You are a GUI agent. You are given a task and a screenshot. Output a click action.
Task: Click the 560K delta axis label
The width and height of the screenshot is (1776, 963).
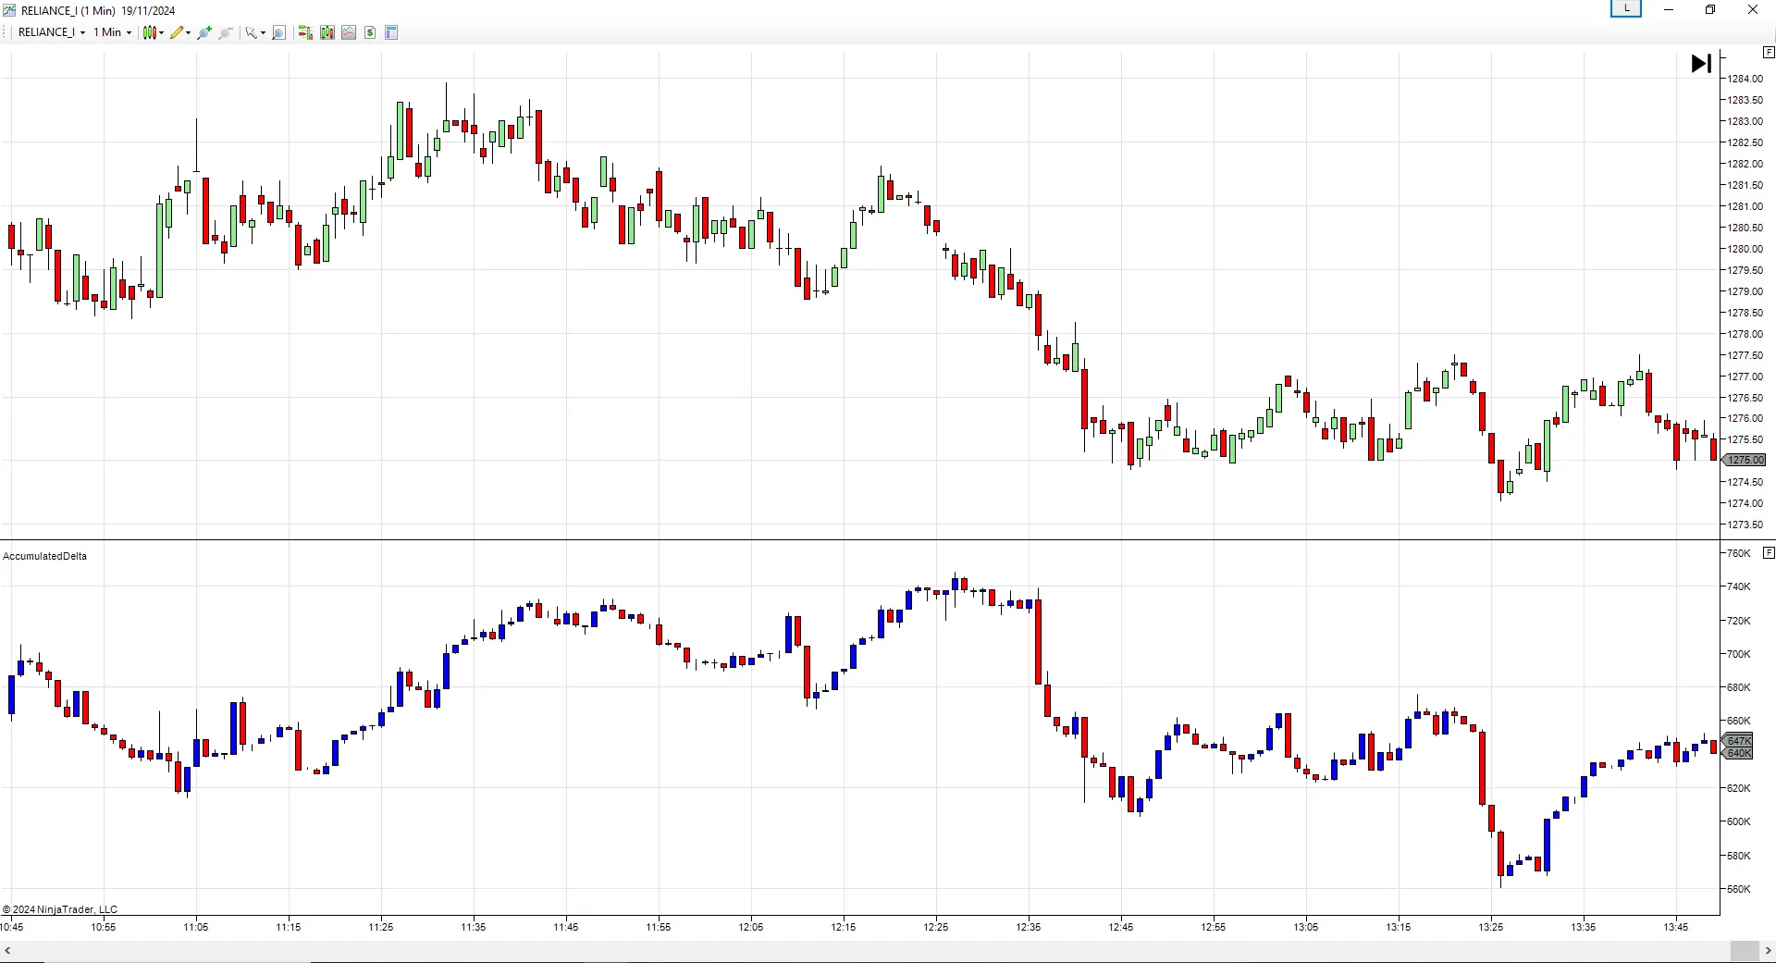tap(1739, 889)
